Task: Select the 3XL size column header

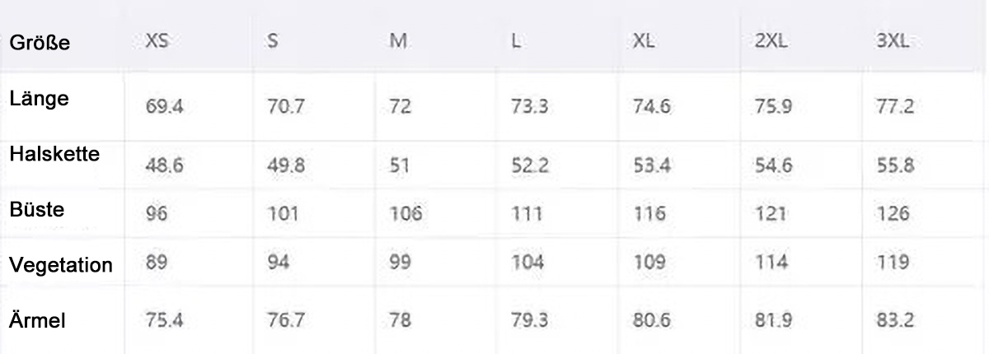Action: [x=893, y=41]
